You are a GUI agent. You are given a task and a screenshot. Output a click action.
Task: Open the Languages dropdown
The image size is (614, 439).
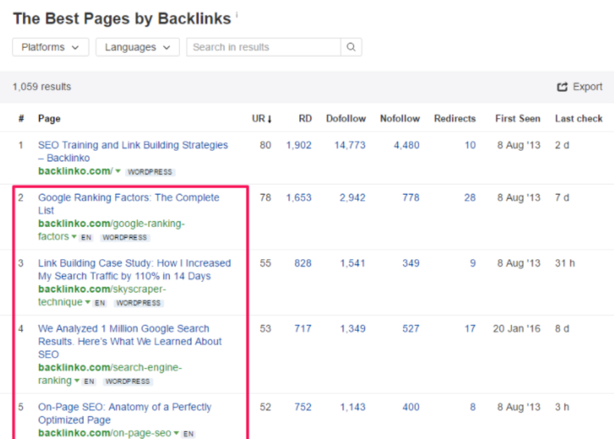(x=138, y=47)
